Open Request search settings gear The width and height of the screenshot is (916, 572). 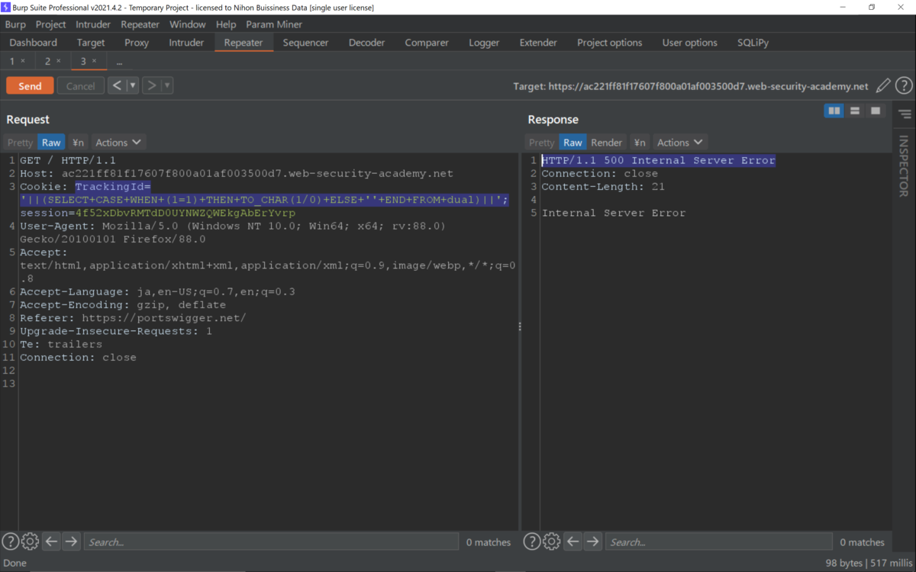[x=30, y=541]
